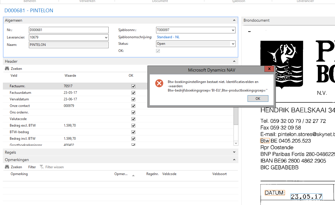Open the Sjabloonnr. dropdown
This screenshot has width=335, height=205.
233,30
